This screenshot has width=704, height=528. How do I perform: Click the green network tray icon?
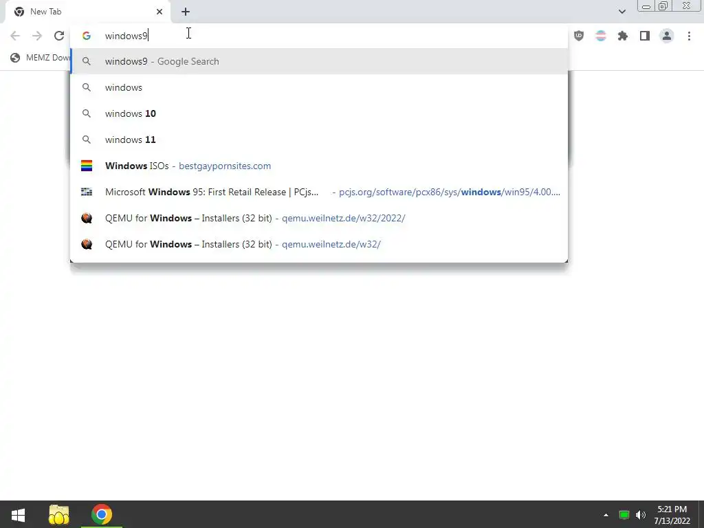coord(624,515)
